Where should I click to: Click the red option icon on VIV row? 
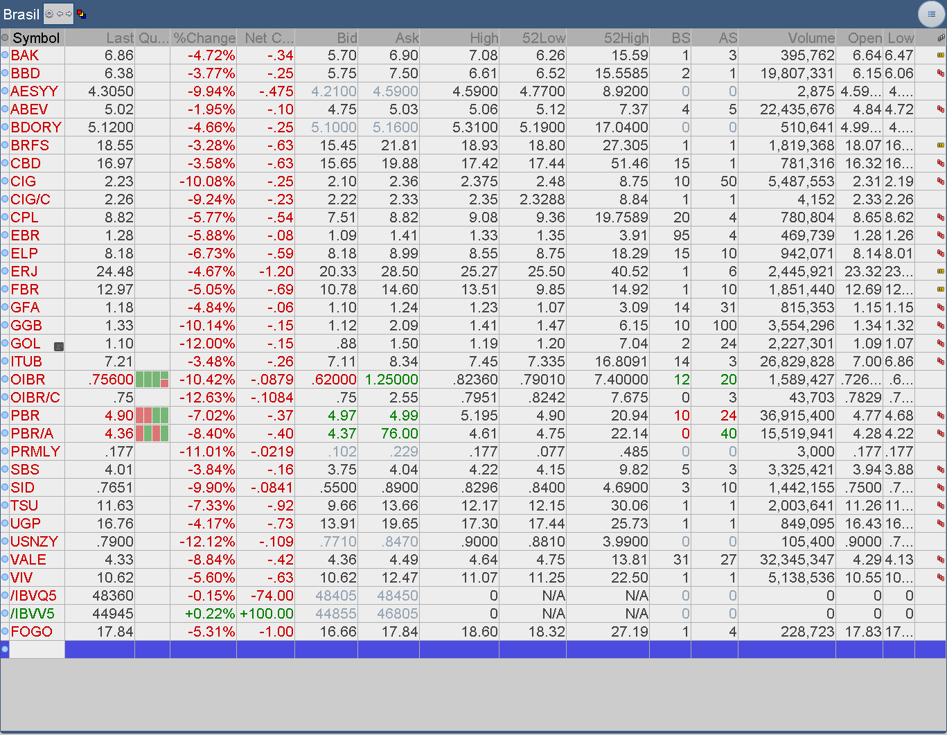click(x=941, y=578)
